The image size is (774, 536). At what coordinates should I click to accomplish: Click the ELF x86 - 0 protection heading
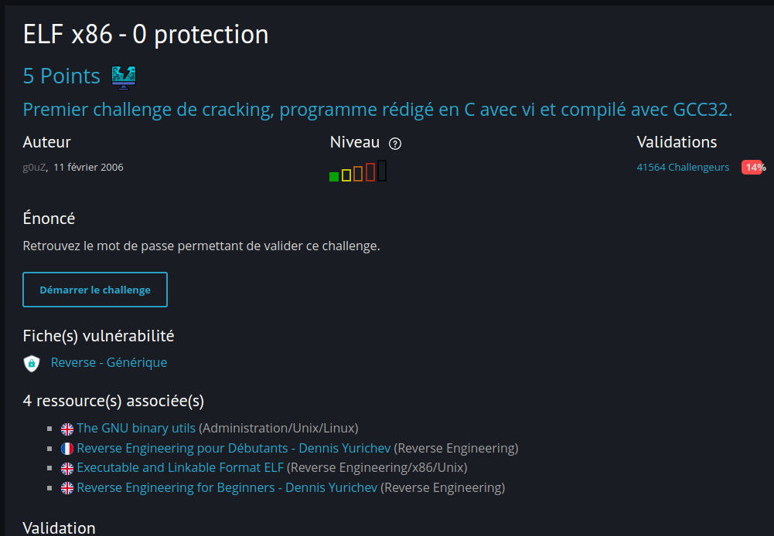click(146, 35)
